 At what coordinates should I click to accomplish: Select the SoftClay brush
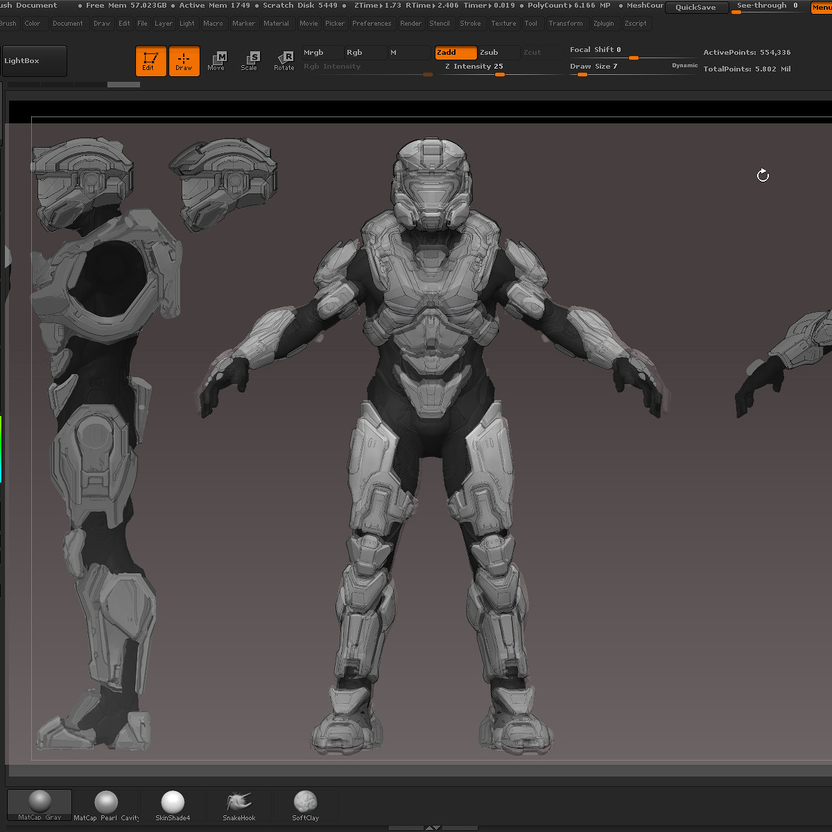point(305,806)
